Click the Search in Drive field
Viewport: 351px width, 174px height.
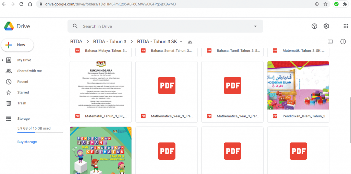click(165, 26)
